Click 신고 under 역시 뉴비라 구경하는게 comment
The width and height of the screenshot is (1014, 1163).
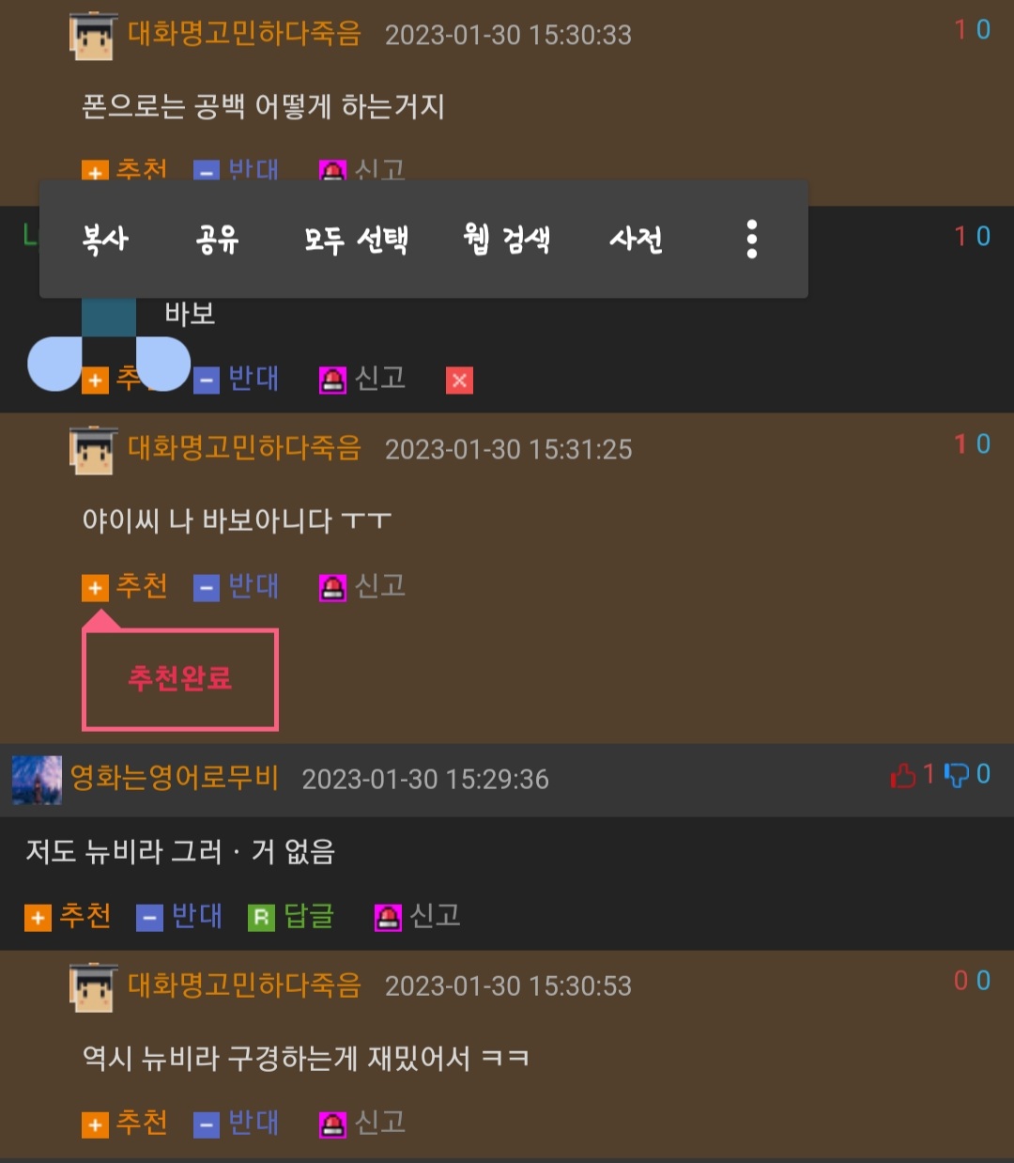click(362, 1123)
